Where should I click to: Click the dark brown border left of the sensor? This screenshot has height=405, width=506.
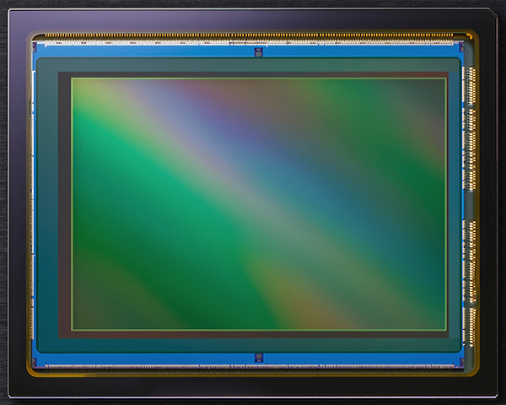(64, 202)
